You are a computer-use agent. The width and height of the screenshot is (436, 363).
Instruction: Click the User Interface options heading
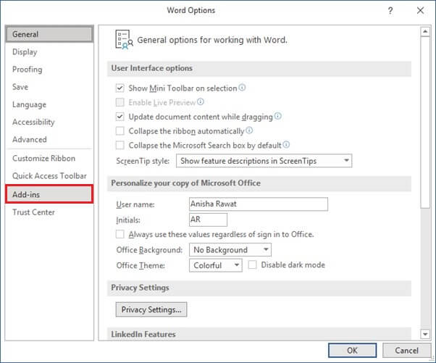pos(152,68)
